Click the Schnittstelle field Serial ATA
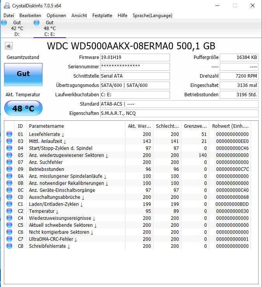Viewport: 262px width, 287px height. [x=135, y=76]
